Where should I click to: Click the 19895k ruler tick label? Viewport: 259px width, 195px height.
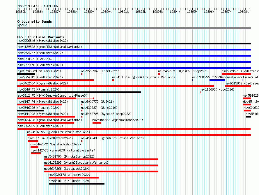(192, 12)
